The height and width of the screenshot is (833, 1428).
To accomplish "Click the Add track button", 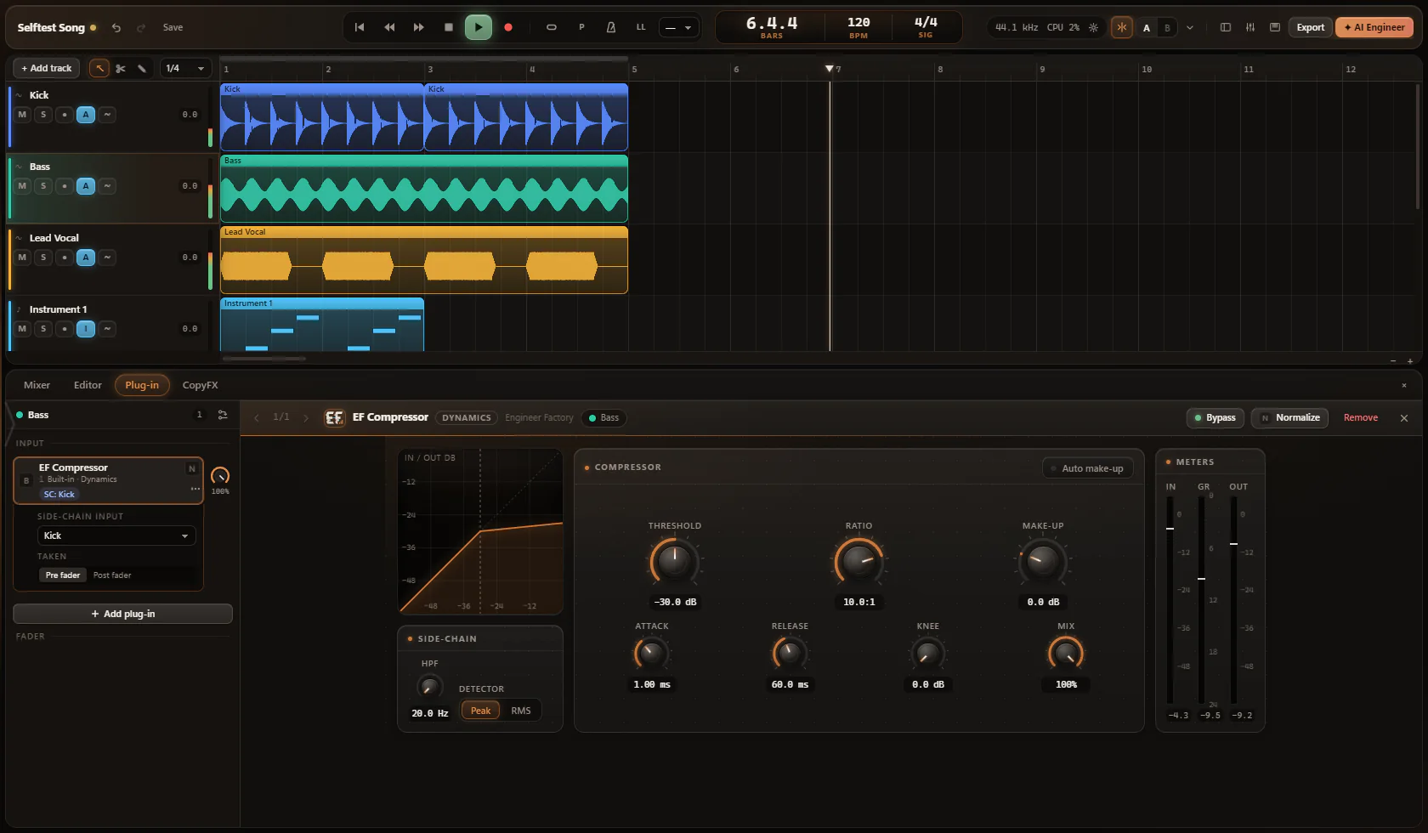I will 47,68.
